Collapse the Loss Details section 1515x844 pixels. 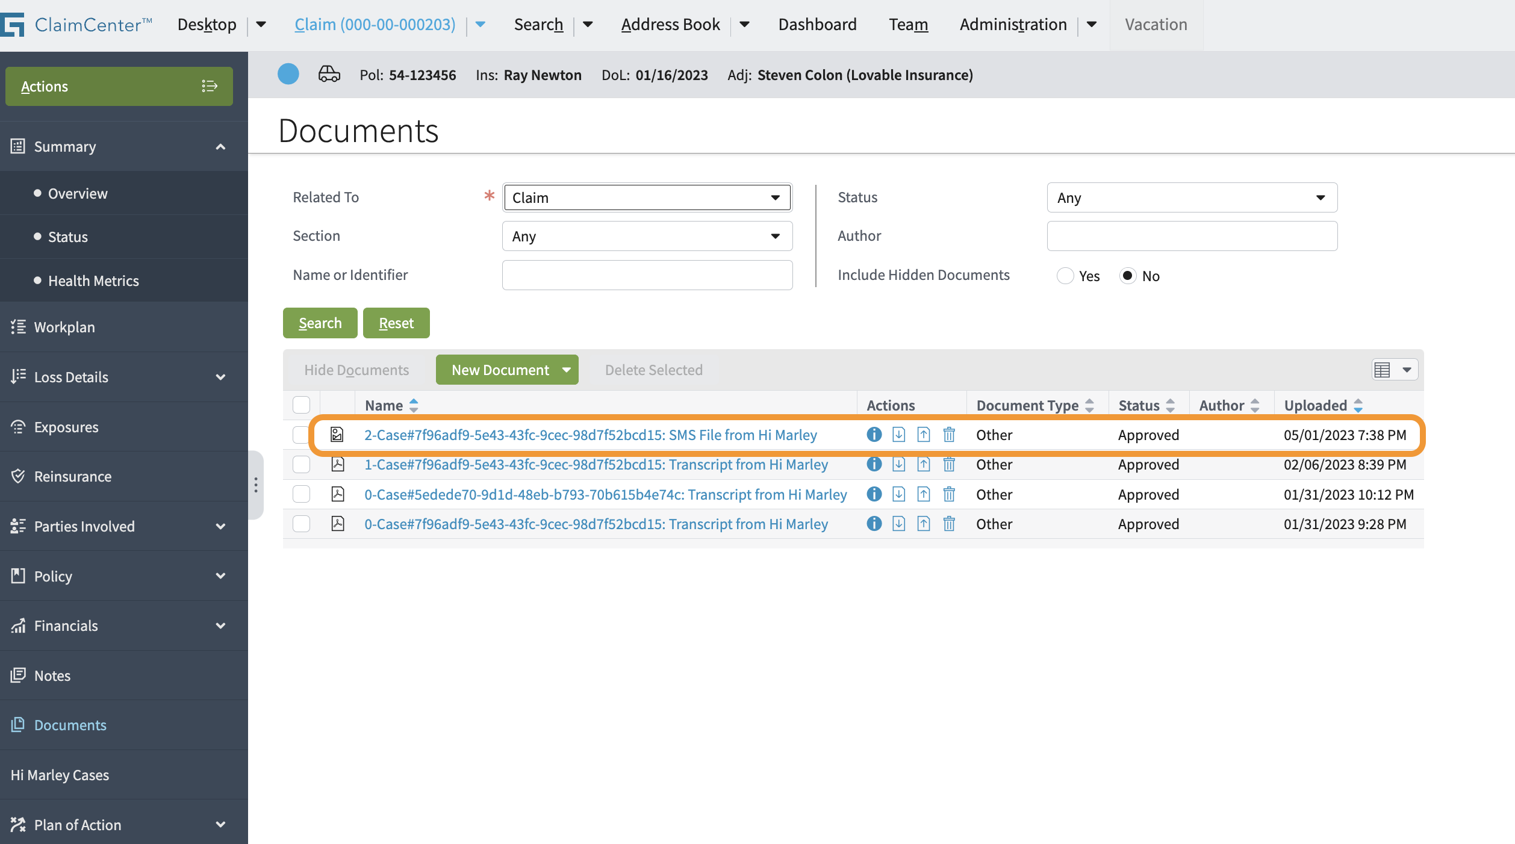pyautogui.click(x=220, y=376)
